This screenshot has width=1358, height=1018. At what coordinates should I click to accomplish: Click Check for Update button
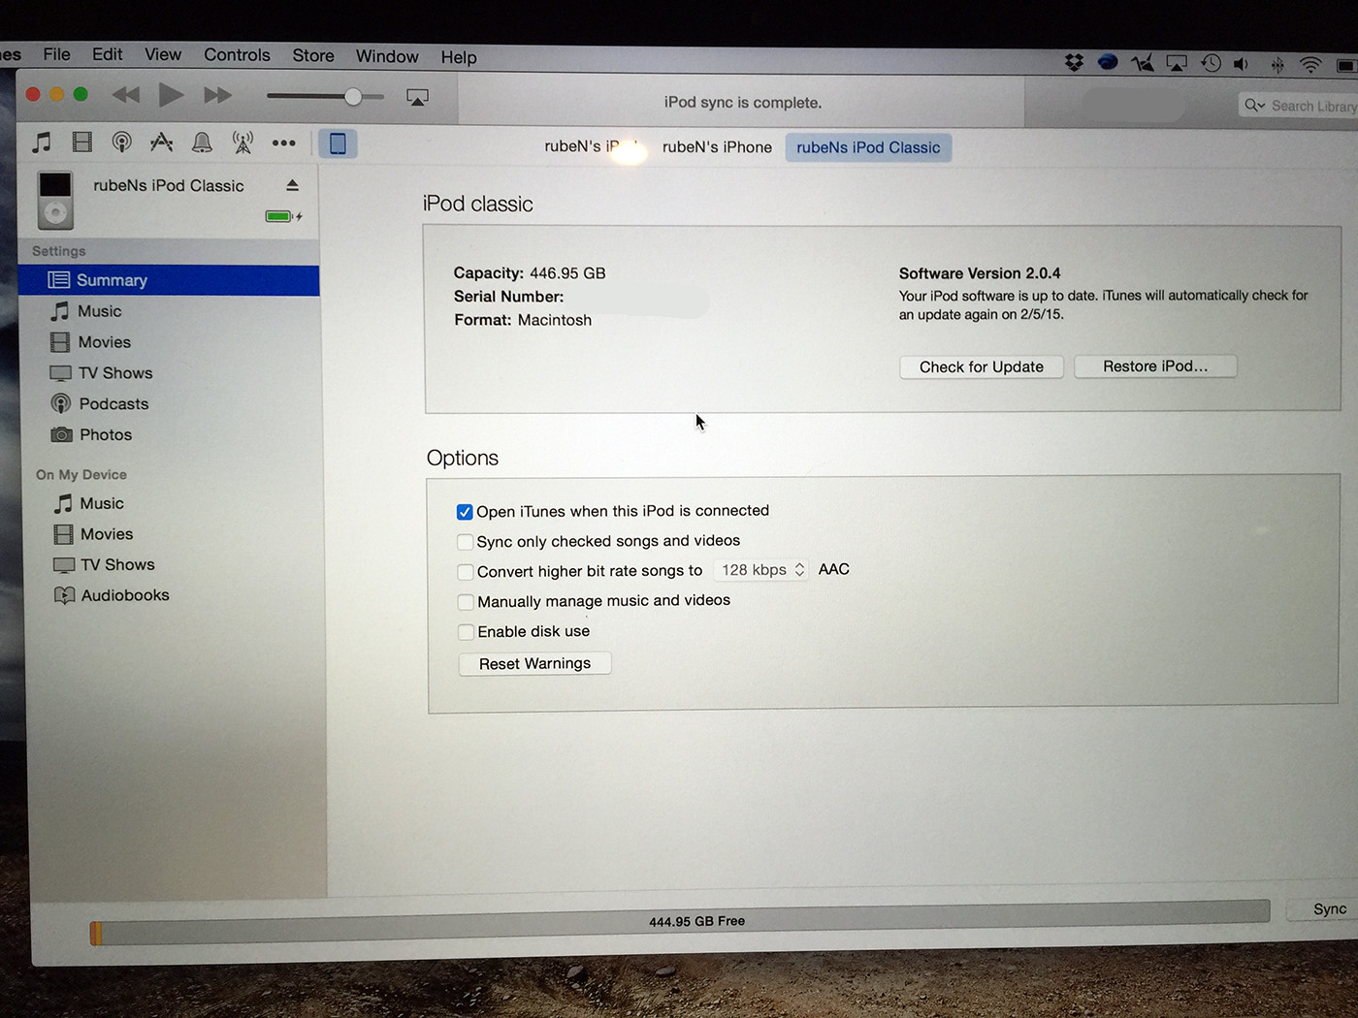pos(982,366)
